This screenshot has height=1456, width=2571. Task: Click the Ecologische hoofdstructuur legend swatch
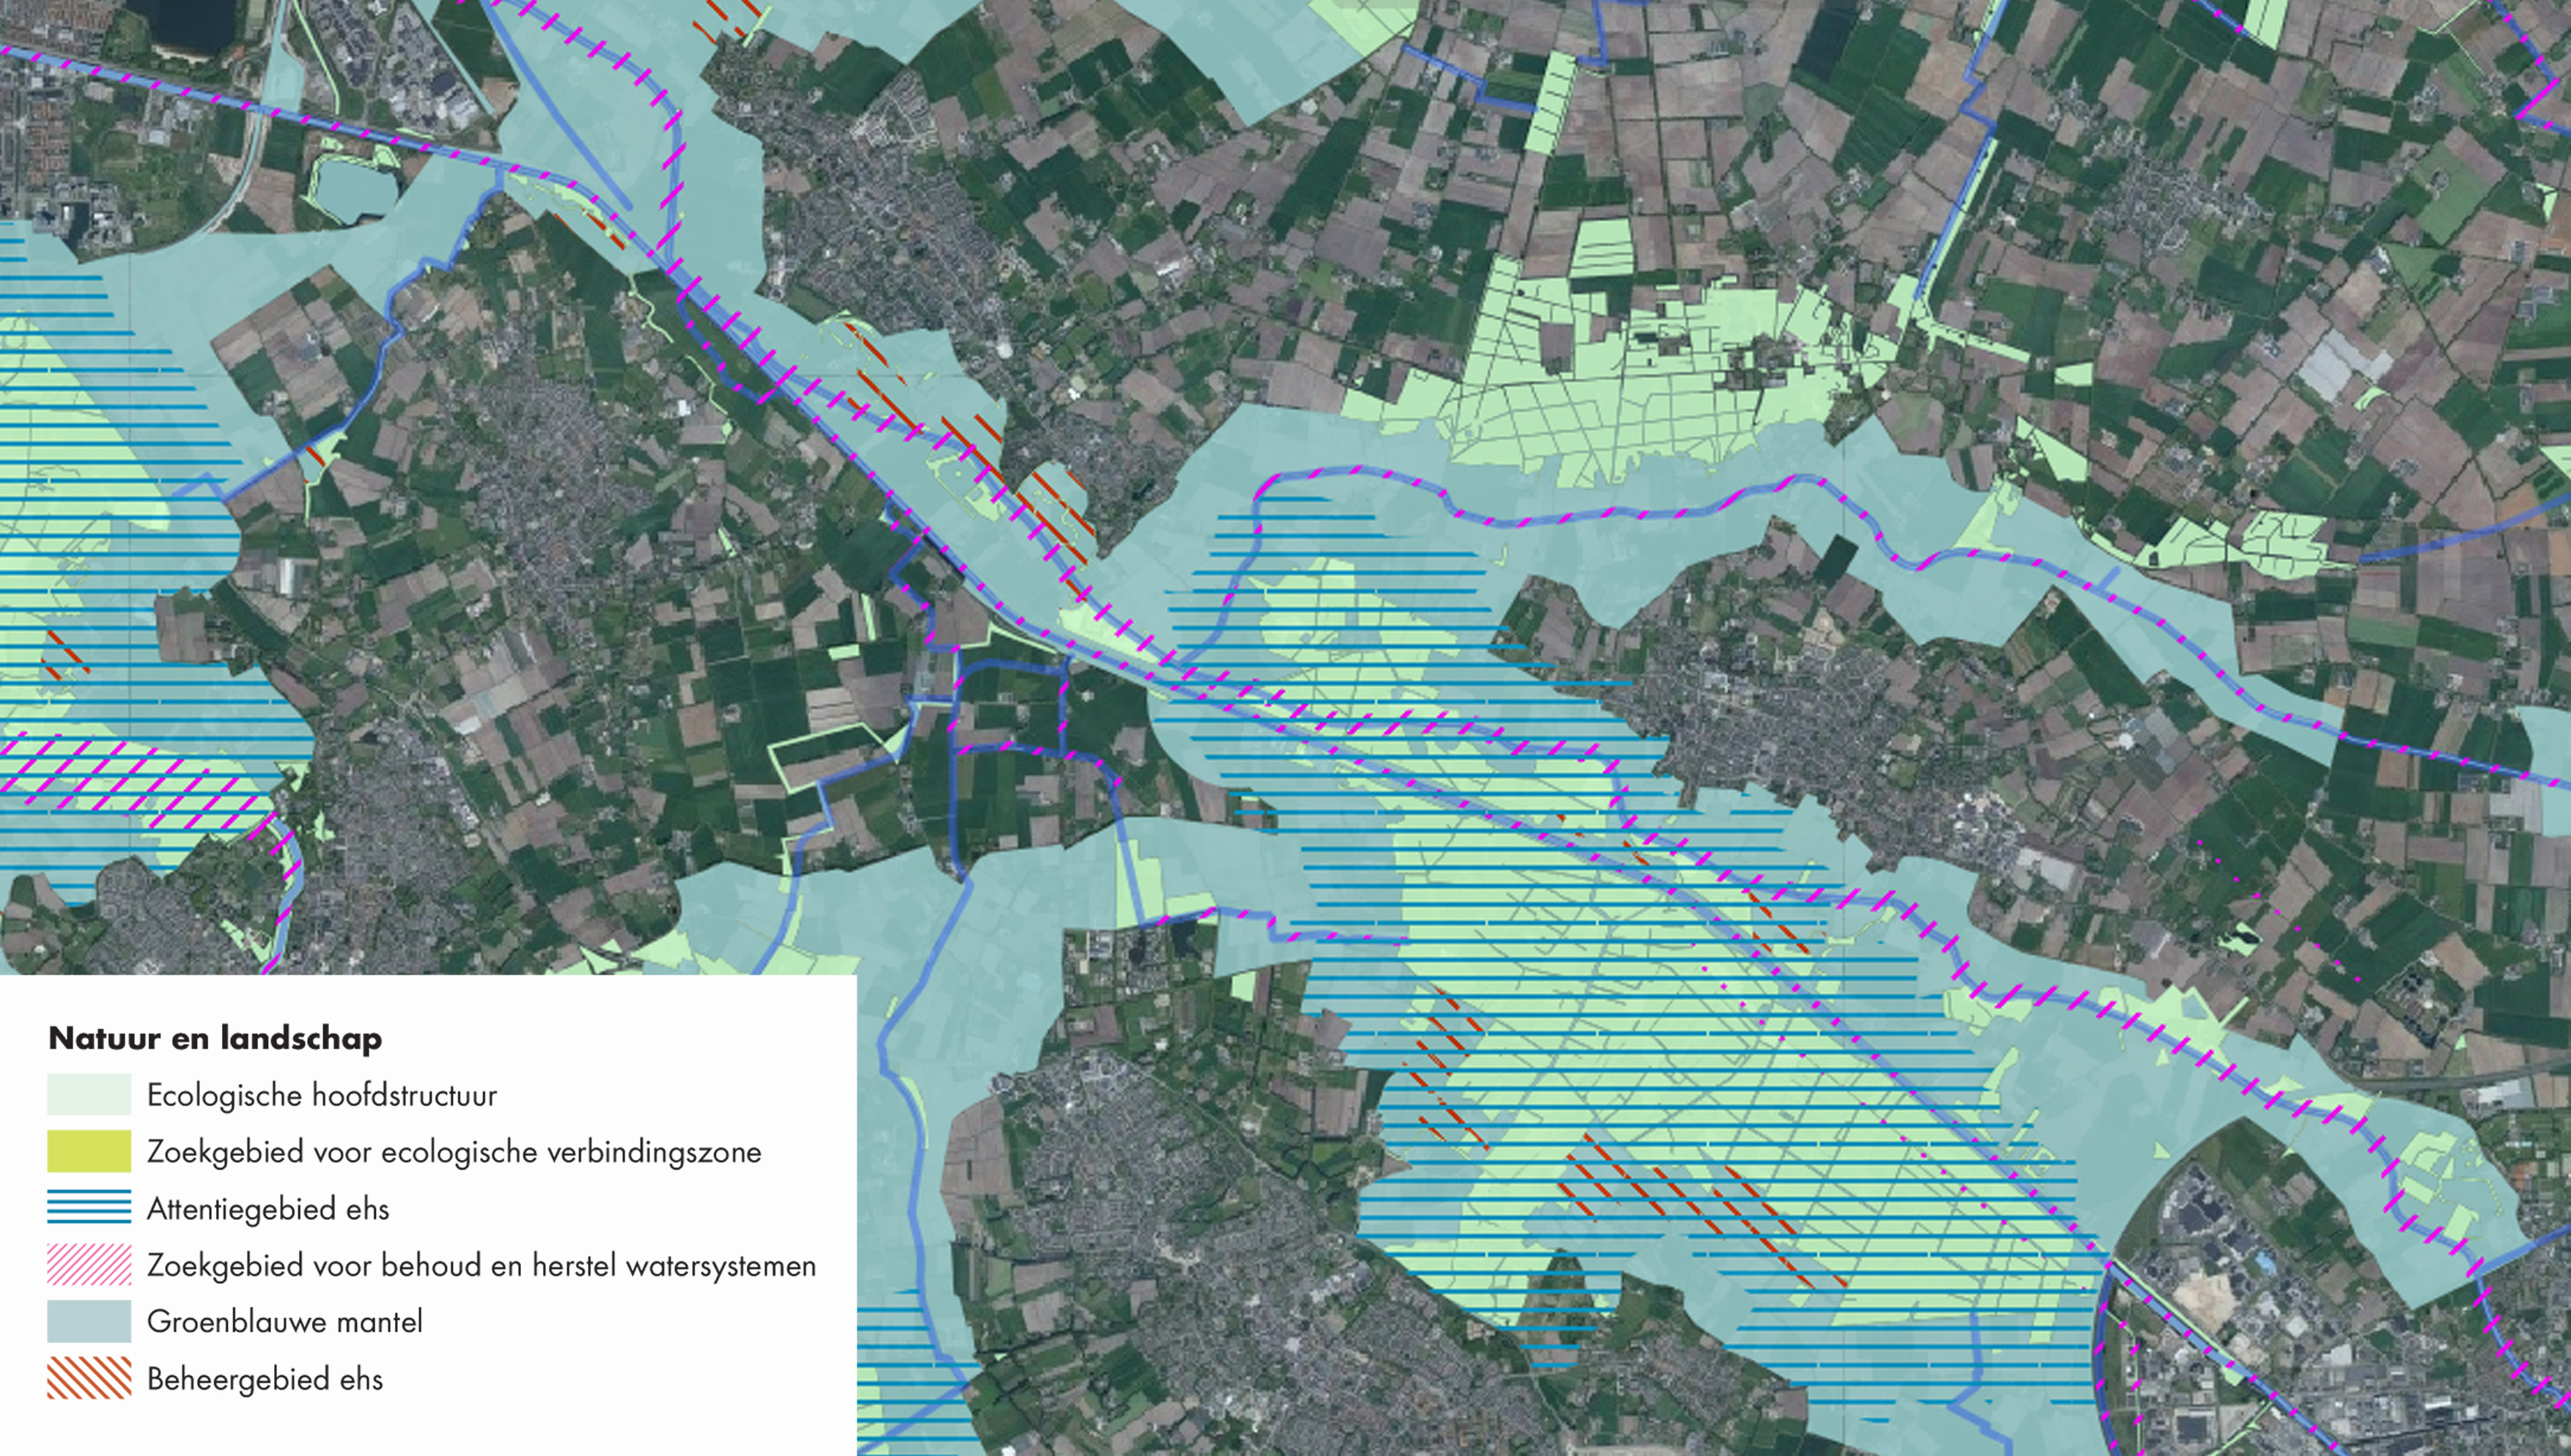pyautogui.click(x=89, y=1094)
